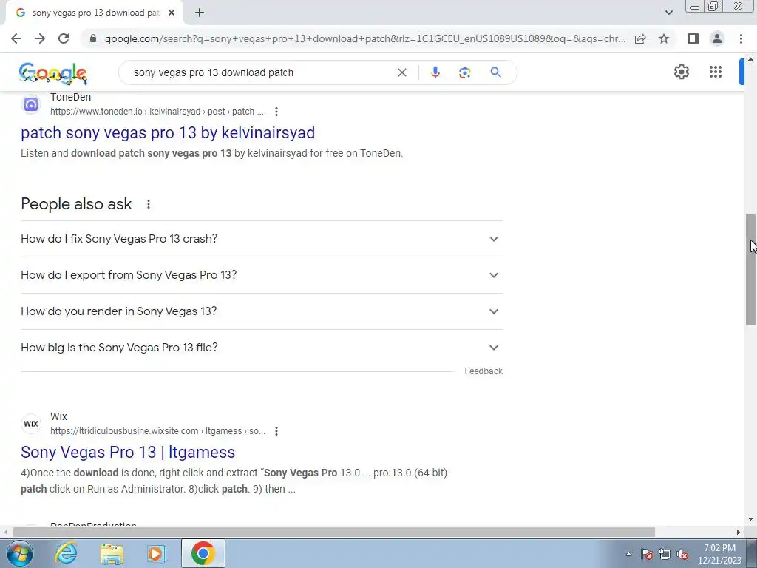Click the toneden.io result URL
The height and width of the screenshot is (568, 757).
point(157,112)
